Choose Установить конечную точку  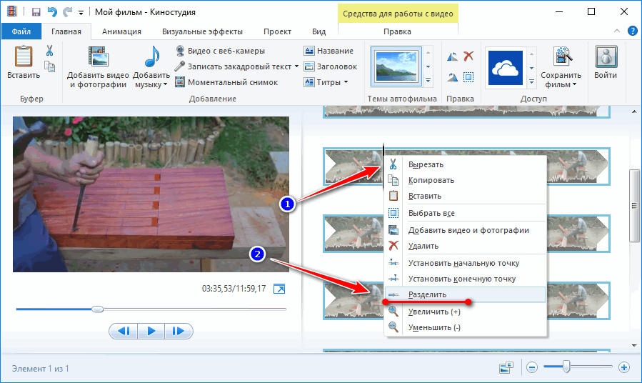(x=465, y=279)
